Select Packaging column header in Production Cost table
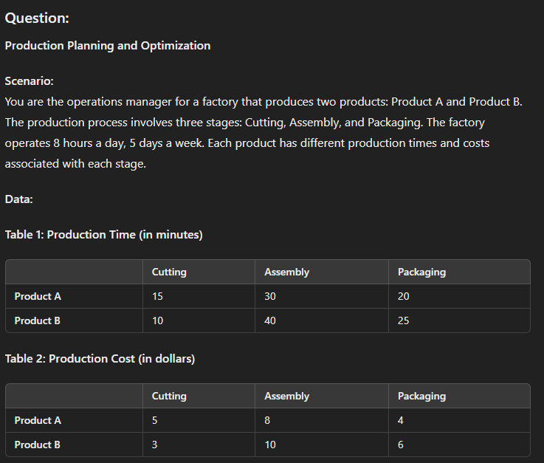Image resolution: width=544 pixels, height=463 pixels. pos(421,396)
